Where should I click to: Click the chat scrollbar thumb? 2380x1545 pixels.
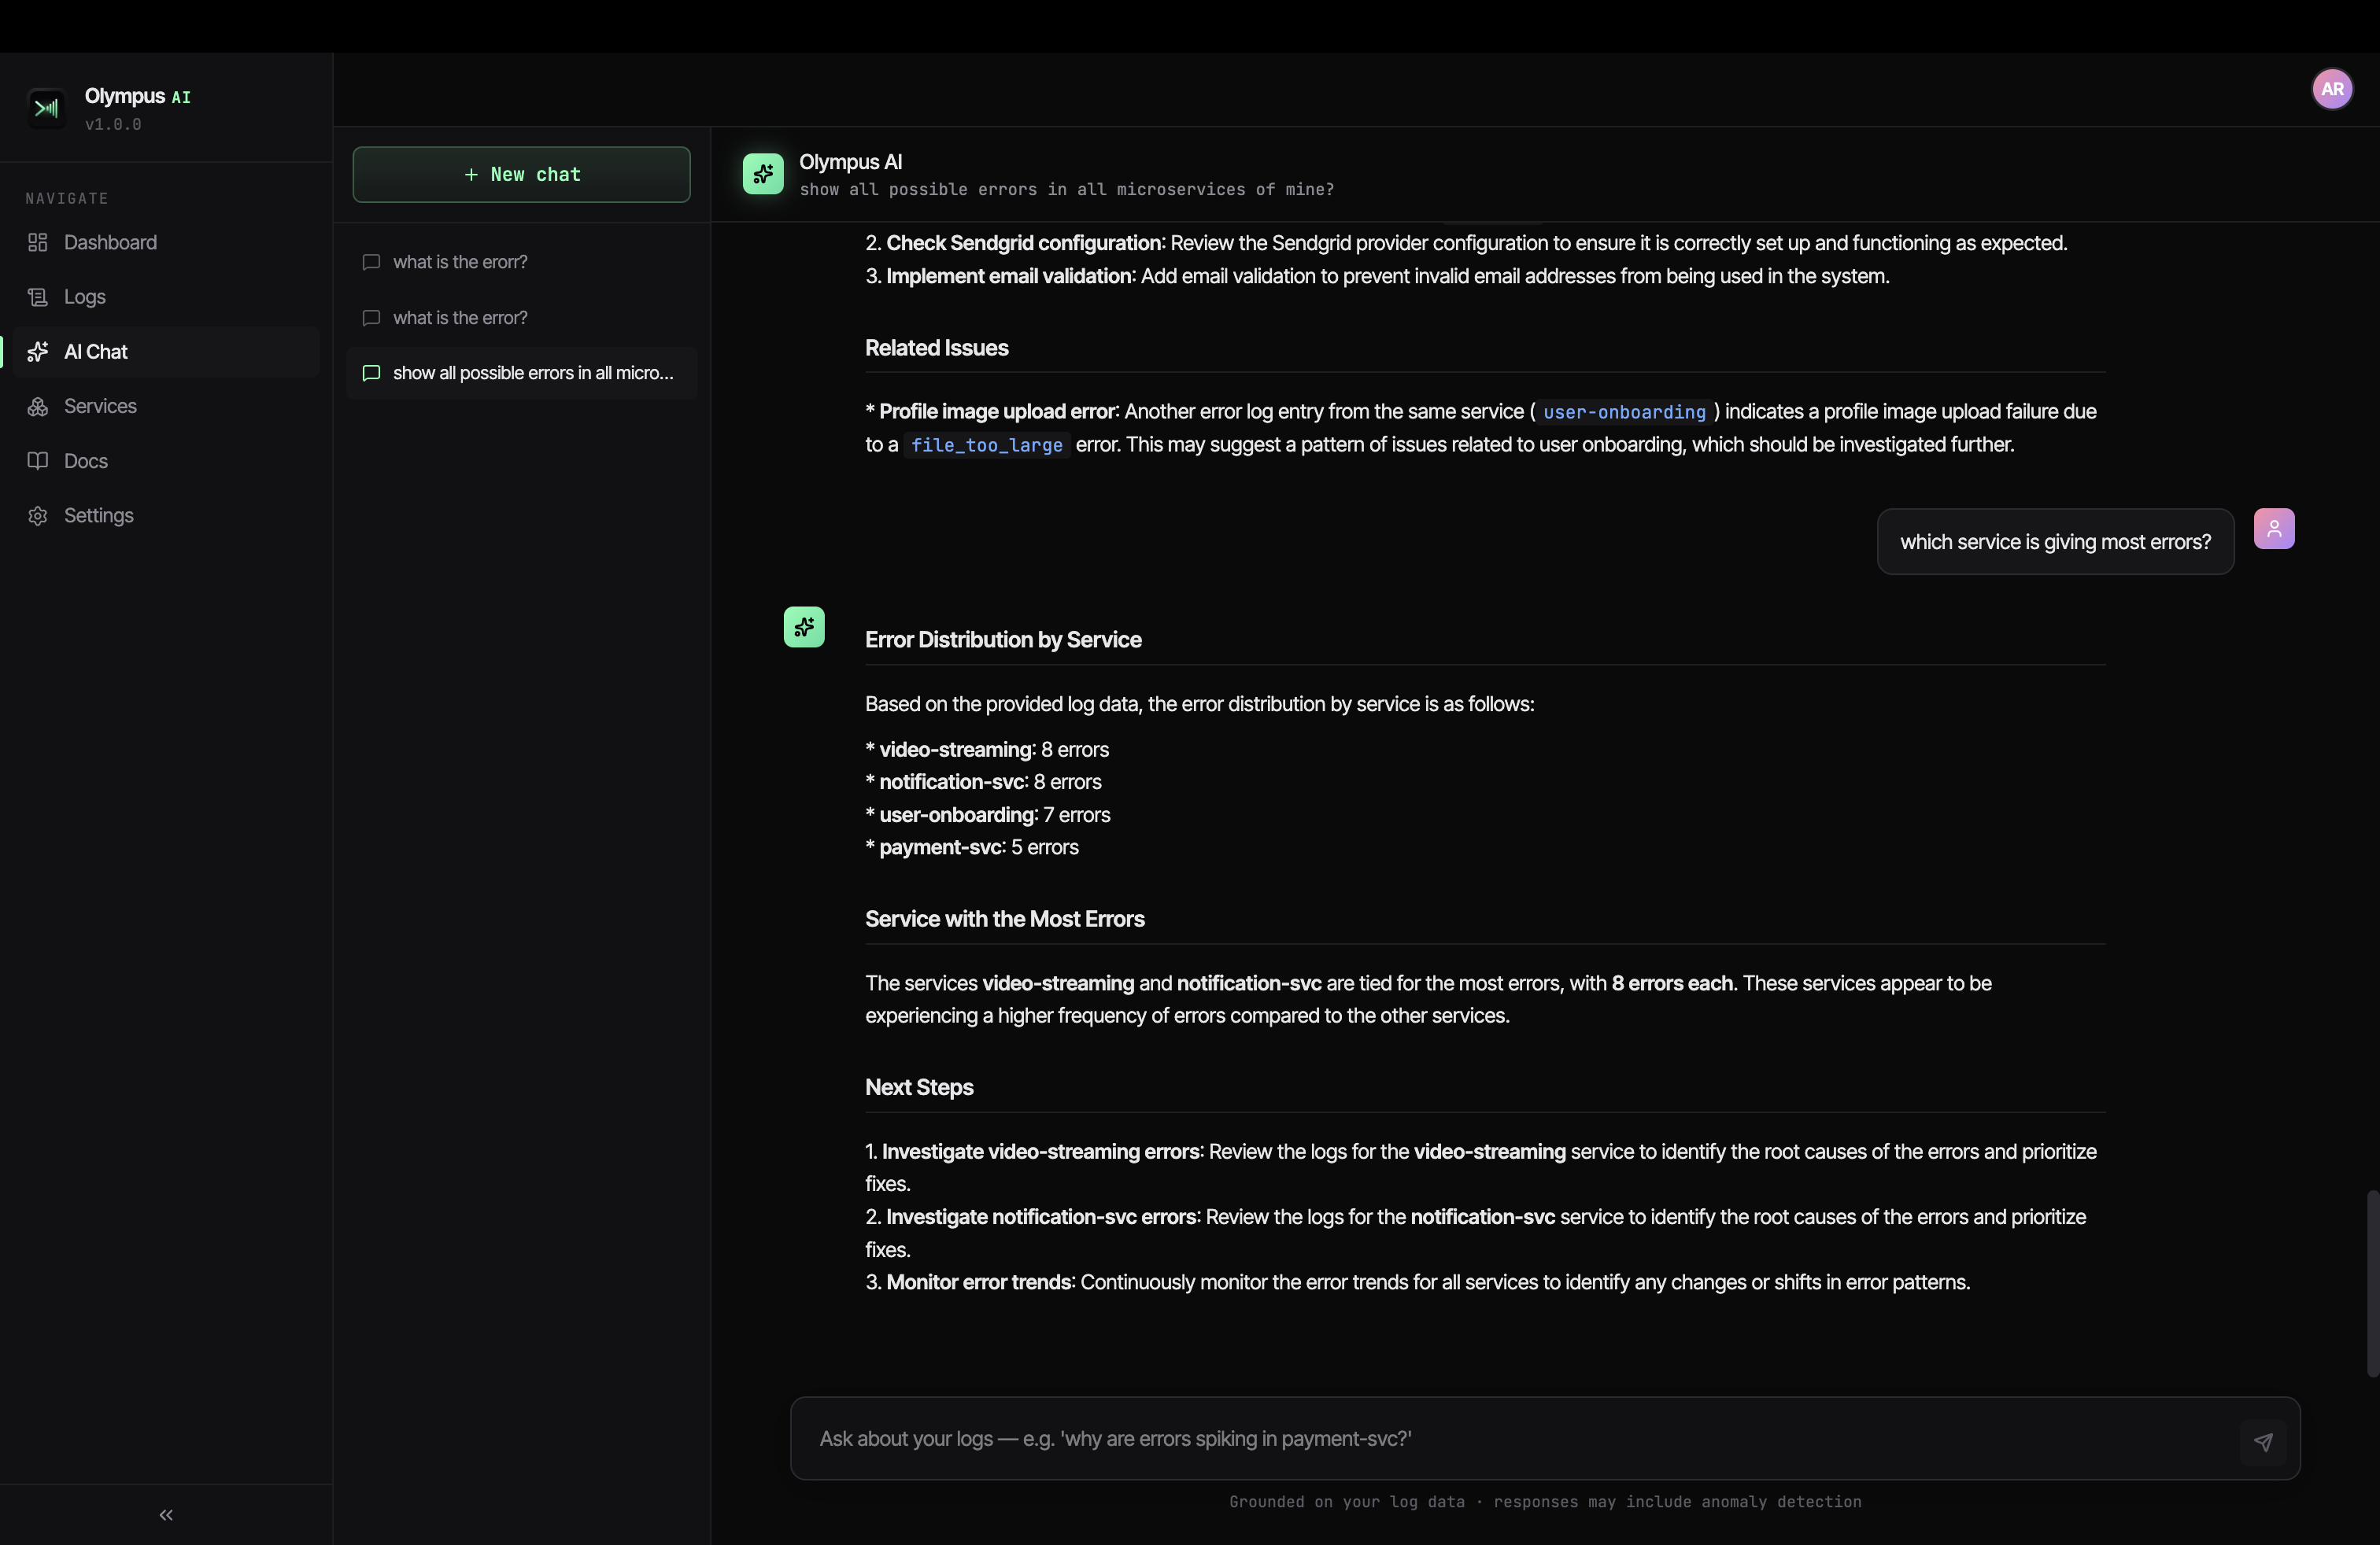(x=2371, y=1283)
